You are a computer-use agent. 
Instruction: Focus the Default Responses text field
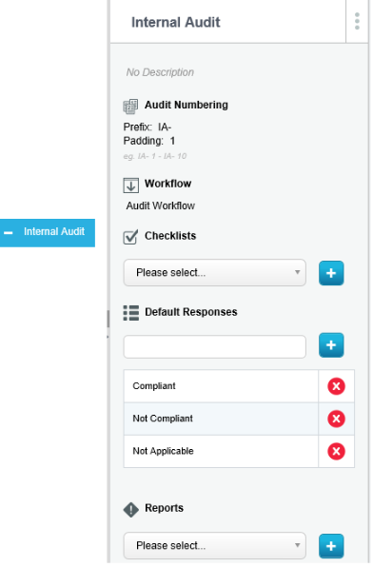click(x=214, y=347)
